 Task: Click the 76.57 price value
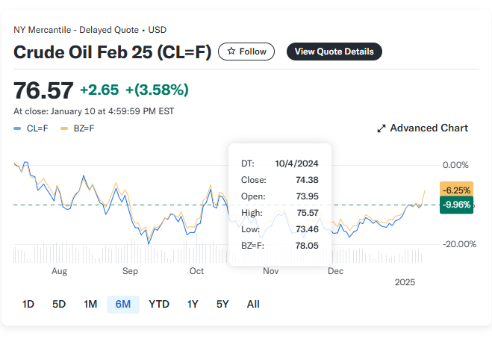43,90
